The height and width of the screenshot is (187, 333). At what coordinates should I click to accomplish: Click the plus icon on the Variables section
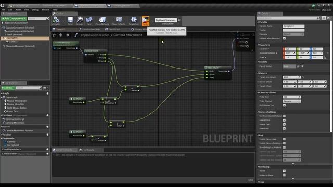(47, 135)
